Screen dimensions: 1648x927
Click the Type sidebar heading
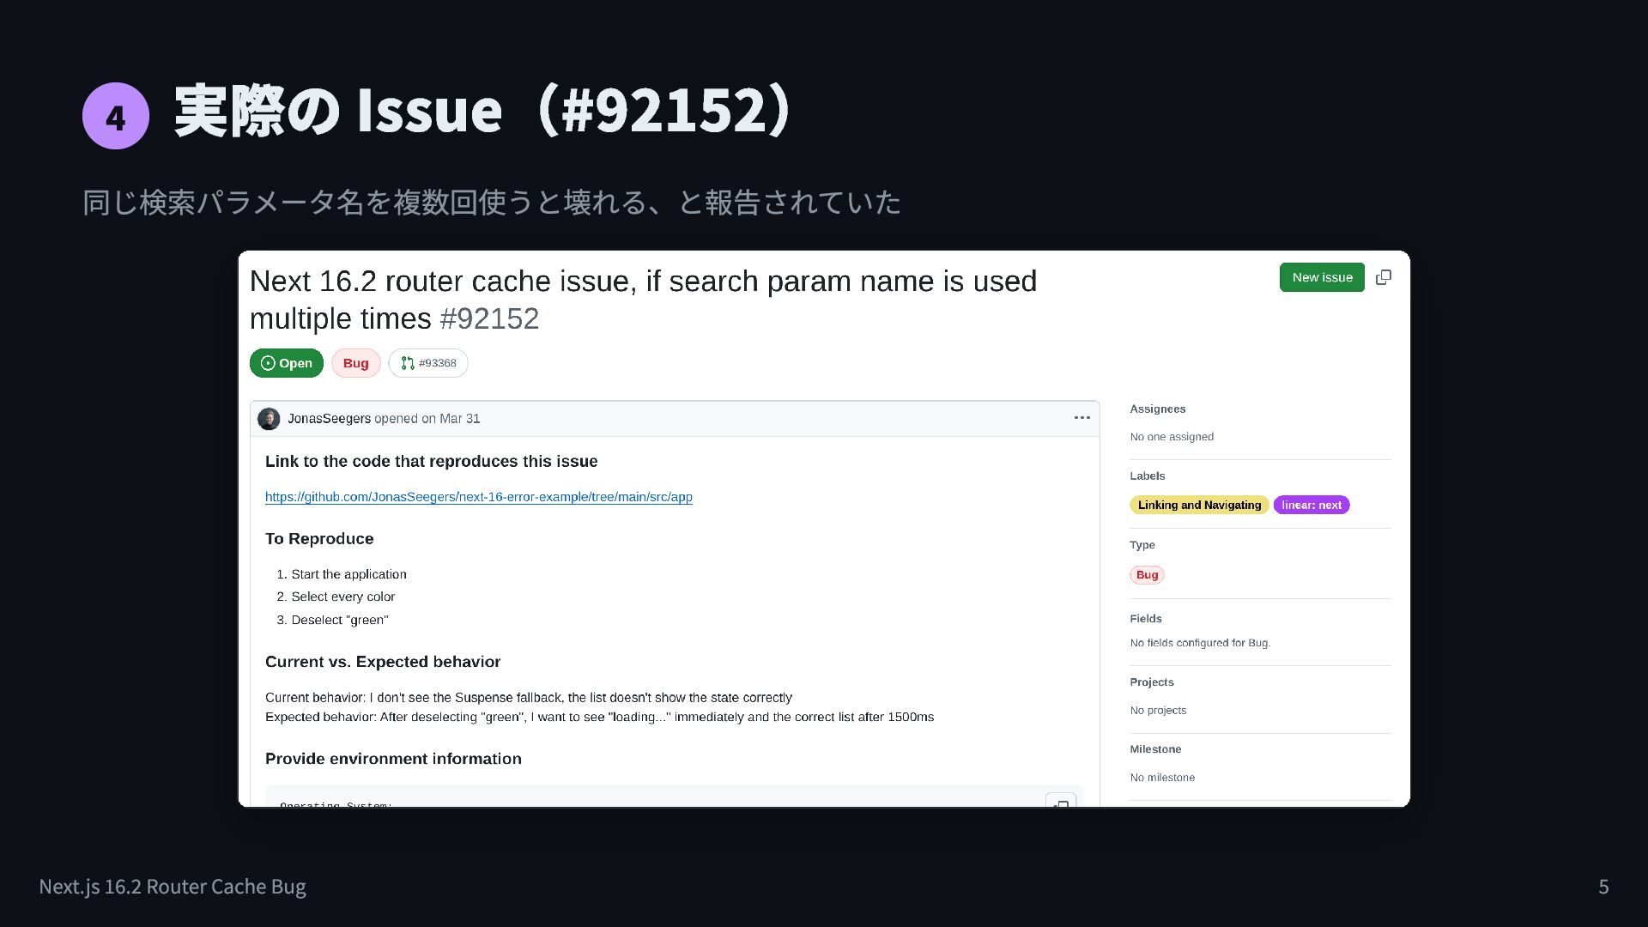tap(1142, 545)
